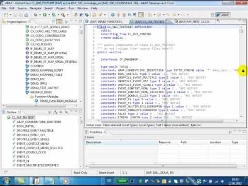The height and width of the screenshot is (186, 248).
Task: Select CX_DEMO_CONSTRUCTOR class item
Action: [x=48, y=36]
